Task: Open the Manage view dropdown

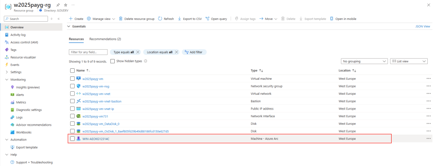Action: click(101, 19)
